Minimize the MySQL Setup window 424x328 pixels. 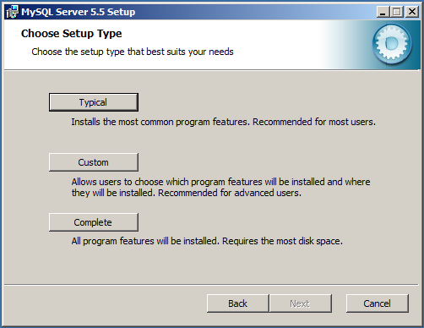coord(383,12)
